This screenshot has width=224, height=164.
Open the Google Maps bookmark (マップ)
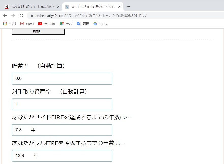tap(66, 24)
